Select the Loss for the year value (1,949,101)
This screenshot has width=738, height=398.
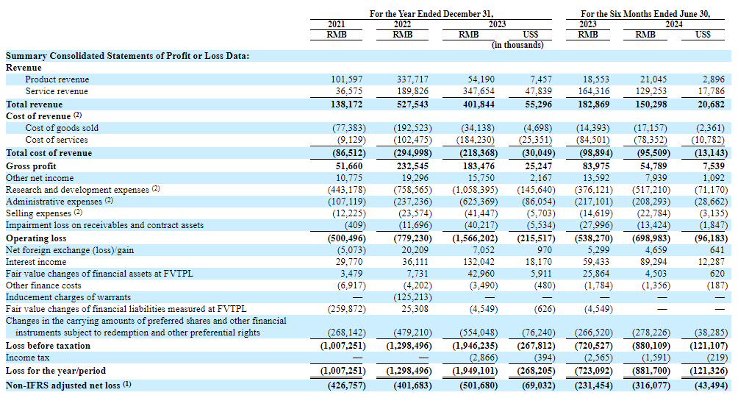(473, 372)
